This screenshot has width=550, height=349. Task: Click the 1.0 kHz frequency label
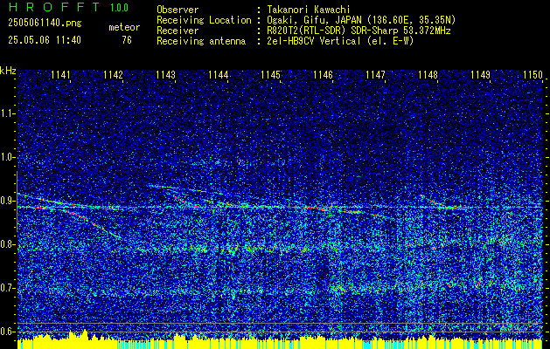[7, 158]
